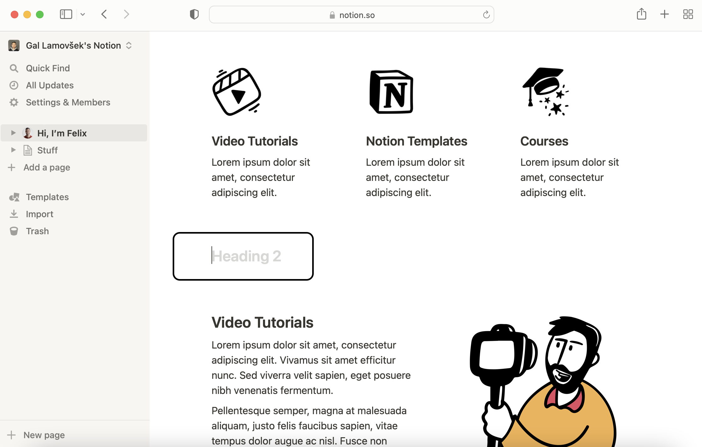Screen dimensions: 702x447
Task: Open the Trash in sidebar
Action: click(37, 231)
